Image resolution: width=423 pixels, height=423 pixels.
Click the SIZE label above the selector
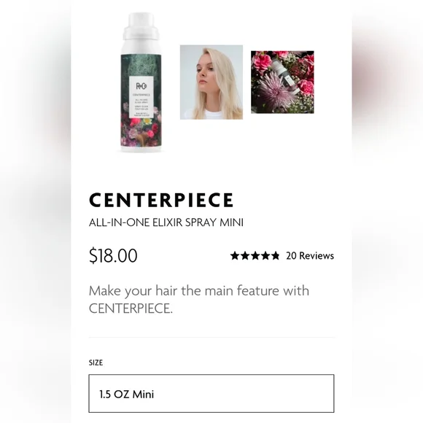(96, 362)
